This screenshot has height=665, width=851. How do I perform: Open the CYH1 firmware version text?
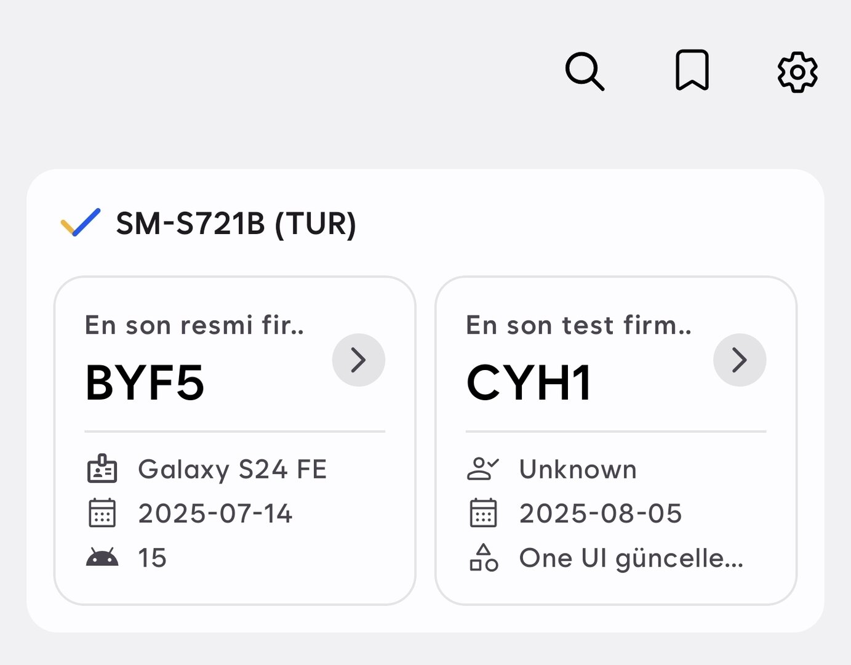[529, 383]
